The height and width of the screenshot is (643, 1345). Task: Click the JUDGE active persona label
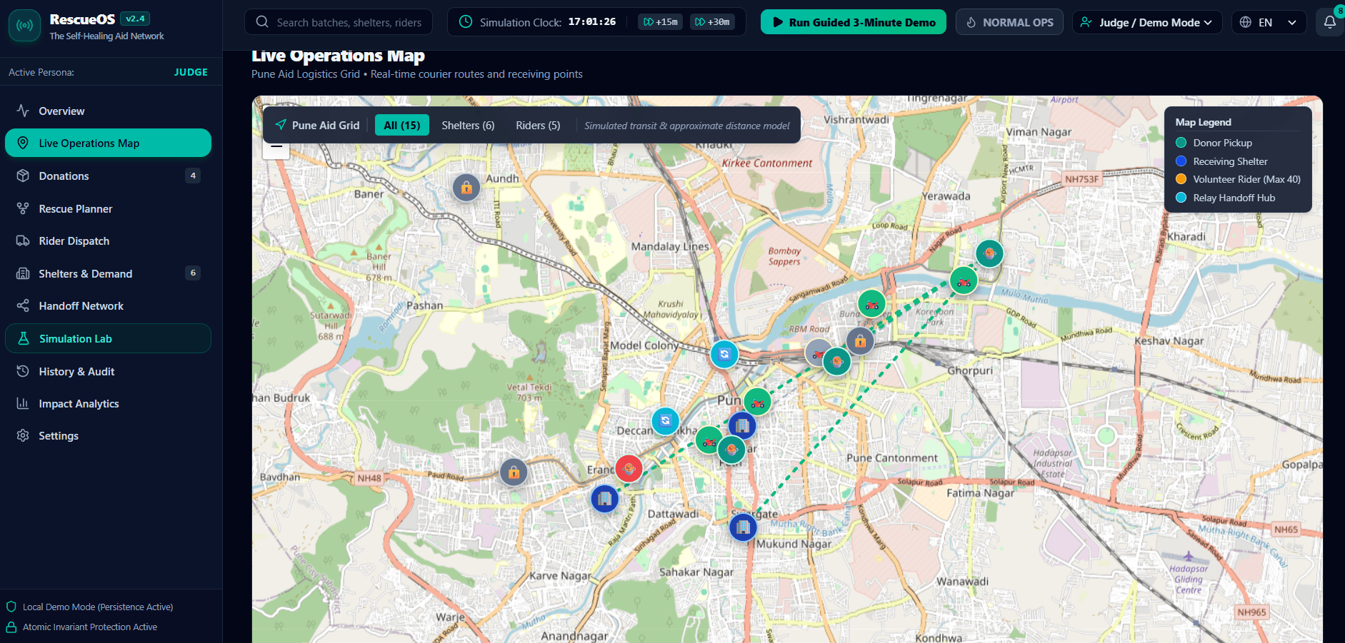(191, 72)
